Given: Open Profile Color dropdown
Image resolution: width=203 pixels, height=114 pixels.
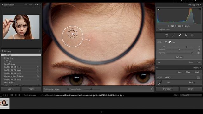Looking at the screenshot, I should [x=168, y=77].
